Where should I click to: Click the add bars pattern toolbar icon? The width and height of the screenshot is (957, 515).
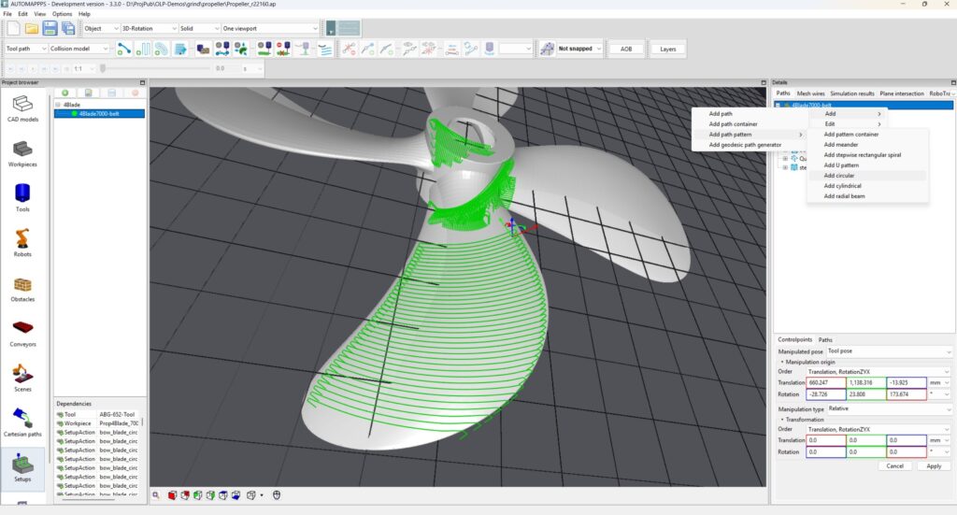tap(142, 49)
